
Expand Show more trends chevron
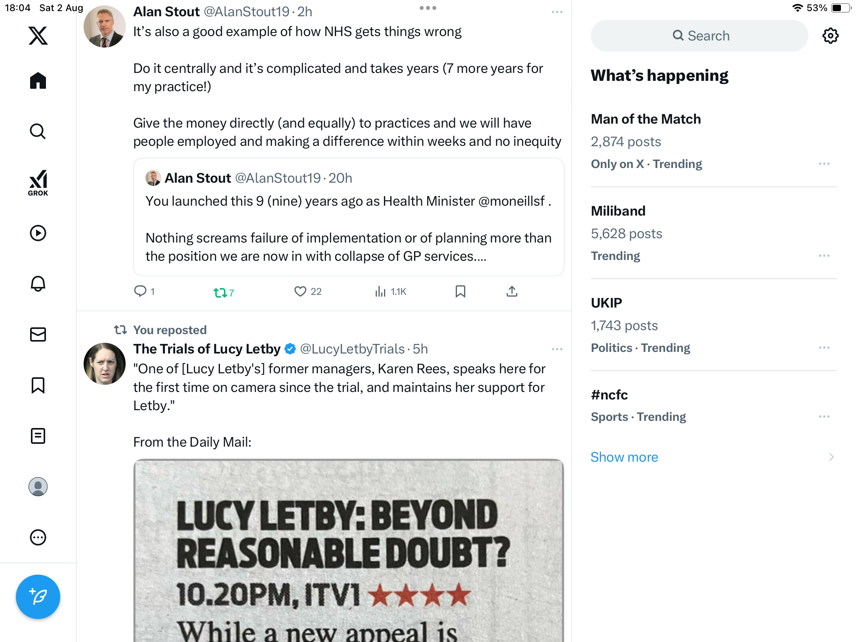click(x=831, y=457)
